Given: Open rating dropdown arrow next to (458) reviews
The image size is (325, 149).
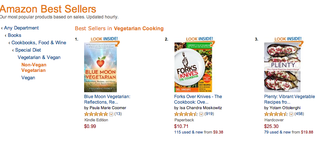Looking at the screenshot, I should 291,114.
